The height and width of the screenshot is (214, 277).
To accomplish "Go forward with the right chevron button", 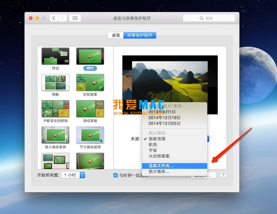I will point(62,18).
